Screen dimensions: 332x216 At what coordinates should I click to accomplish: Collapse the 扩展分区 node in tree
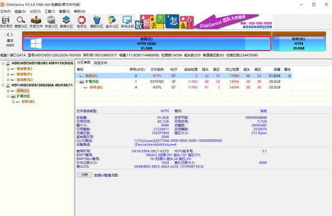point(8,96)
